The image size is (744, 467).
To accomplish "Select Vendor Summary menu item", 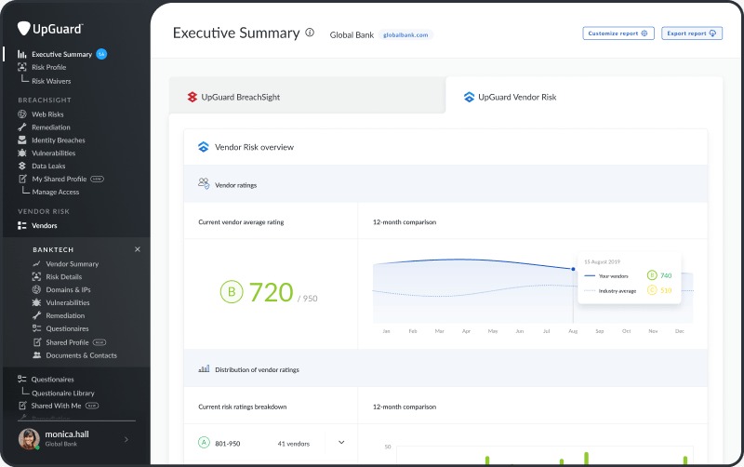I will click(x=73, y=264).
